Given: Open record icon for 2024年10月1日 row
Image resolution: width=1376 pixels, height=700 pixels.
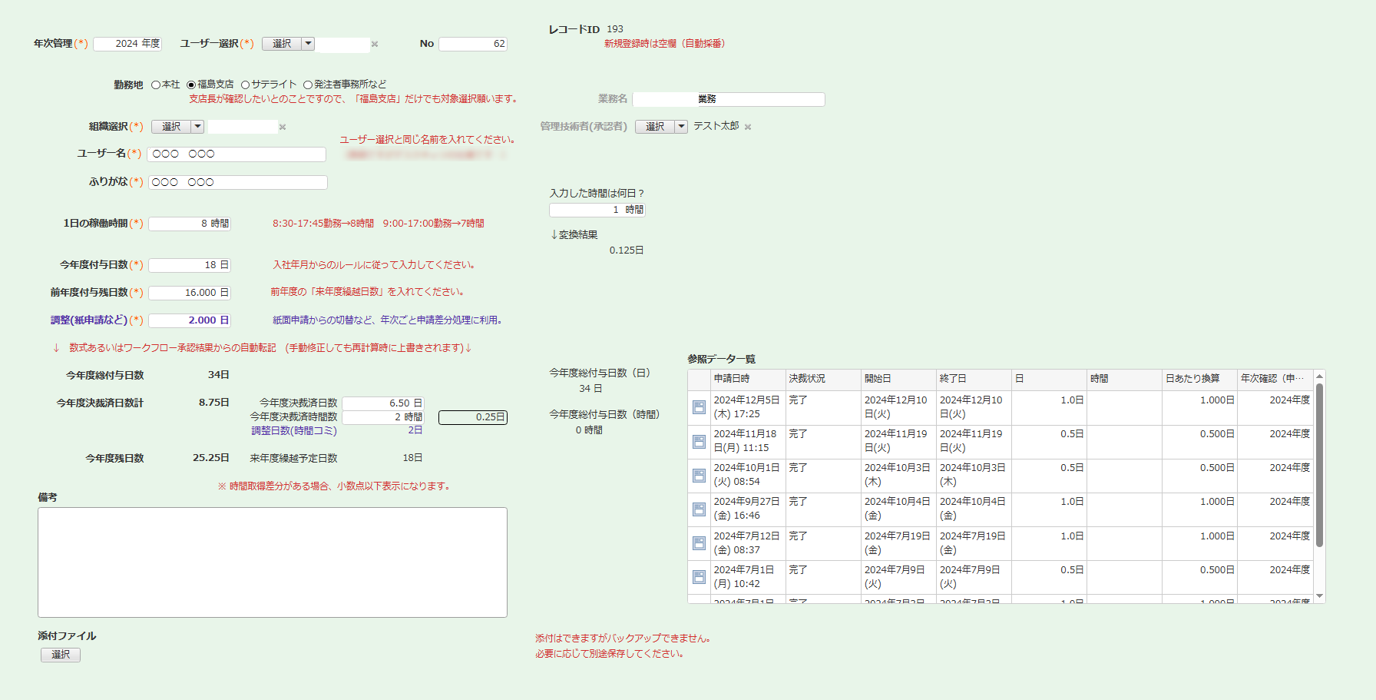Looking at the screenshot, I should [x=699, y=476].
